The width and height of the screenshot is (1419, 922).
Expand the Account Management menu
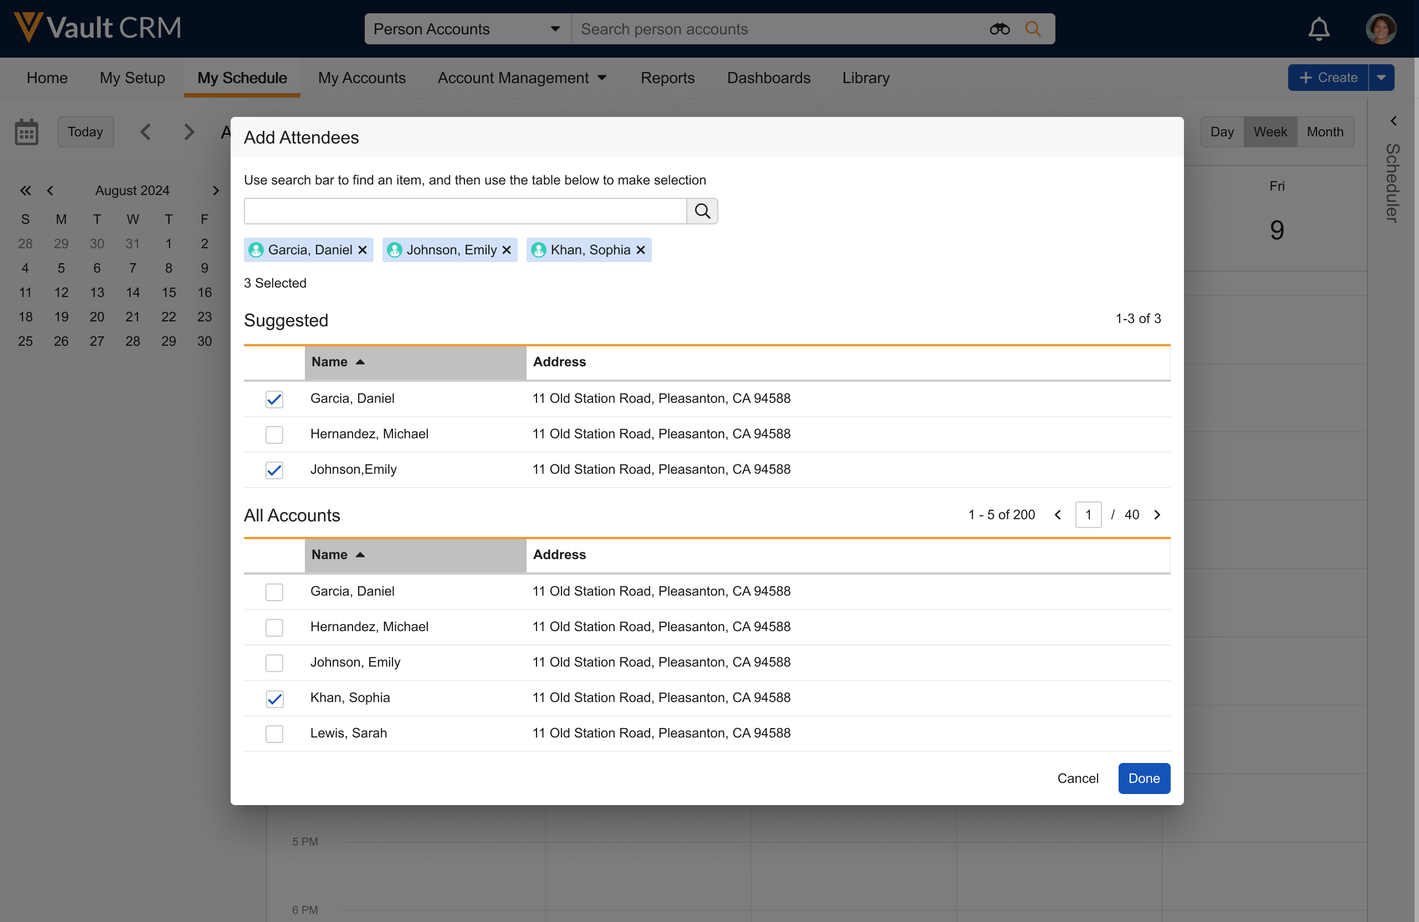(522, 78)
